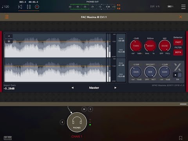Click the battery status icon

pyautogui.click(x=170, y=6)
